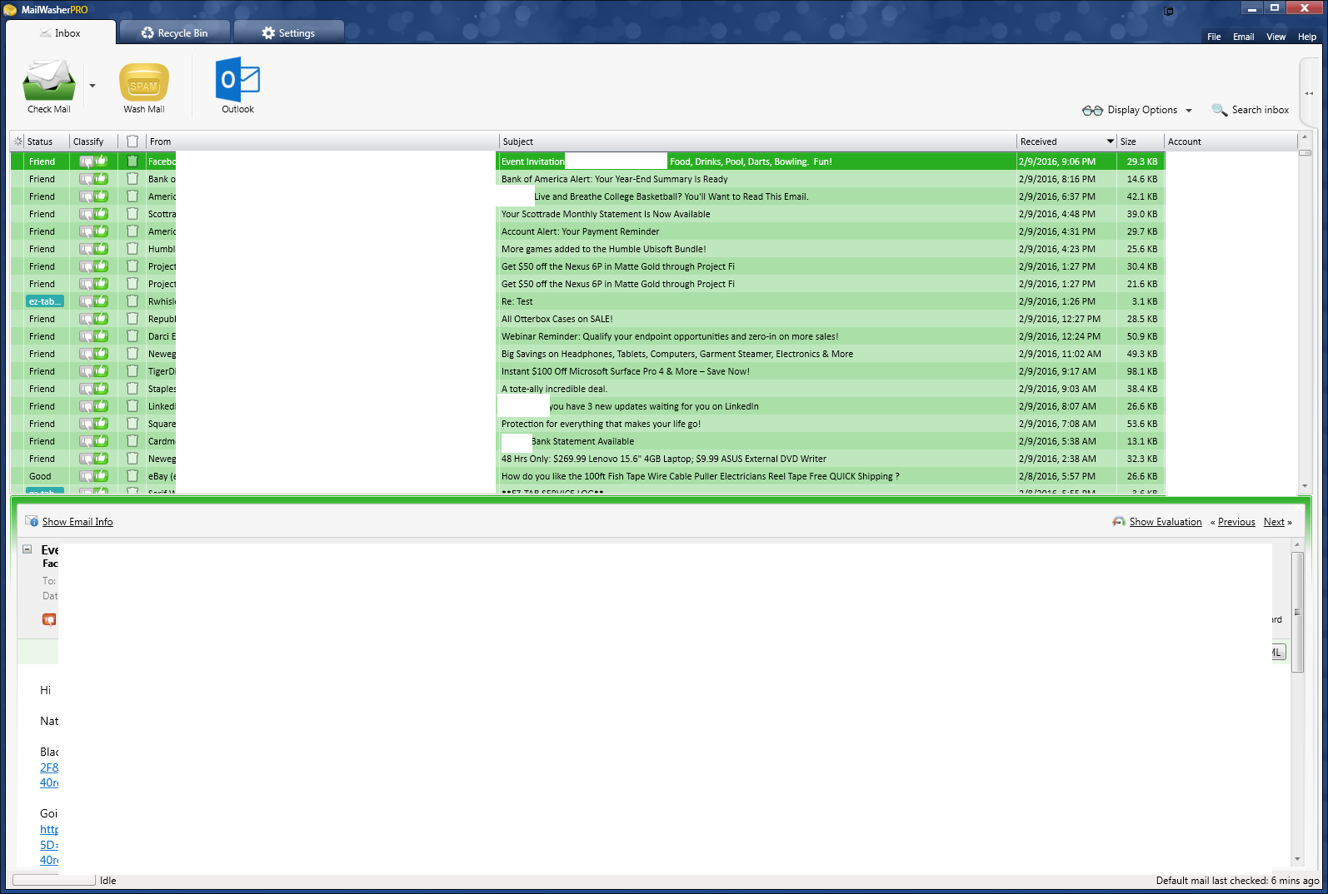Mark the Lenovo laptop deal email for deletion
Image resolution: width=1328 pixels, height=894 pixels.
(x=132, y=458)
